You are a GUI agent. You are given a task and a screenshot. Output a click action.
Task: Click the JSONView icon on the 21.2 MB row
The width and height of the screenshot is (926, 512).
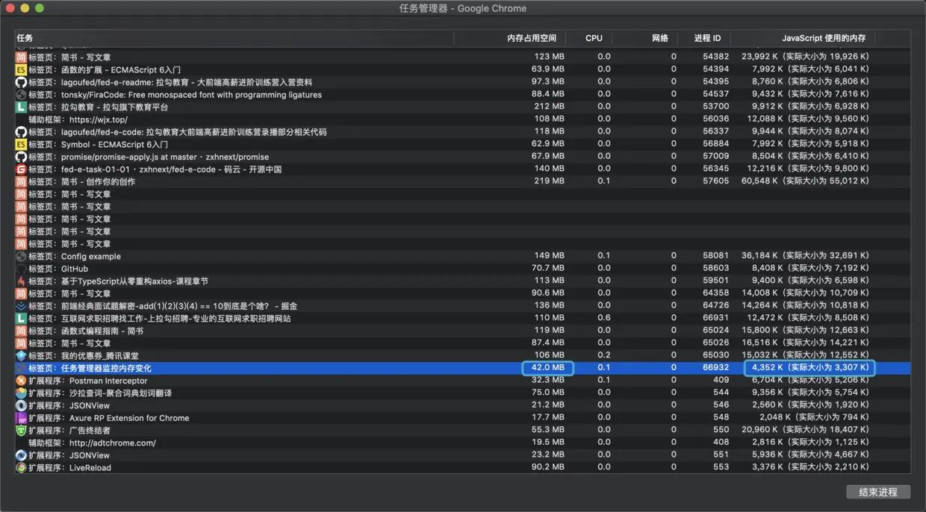pos(21,405)
